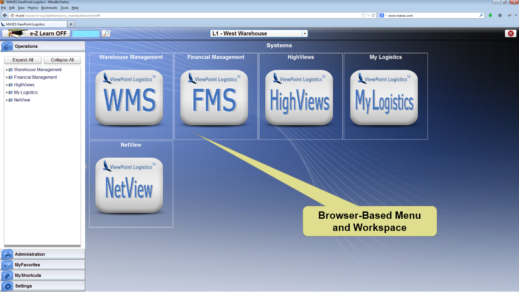Click the Collapse All button
519x292 pixels.
click(62, 60)
